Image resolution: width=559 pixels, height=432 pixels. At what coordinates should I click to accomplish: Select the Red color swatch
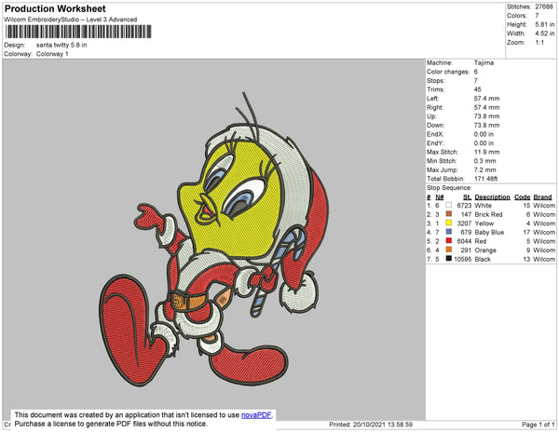(449, 241)
